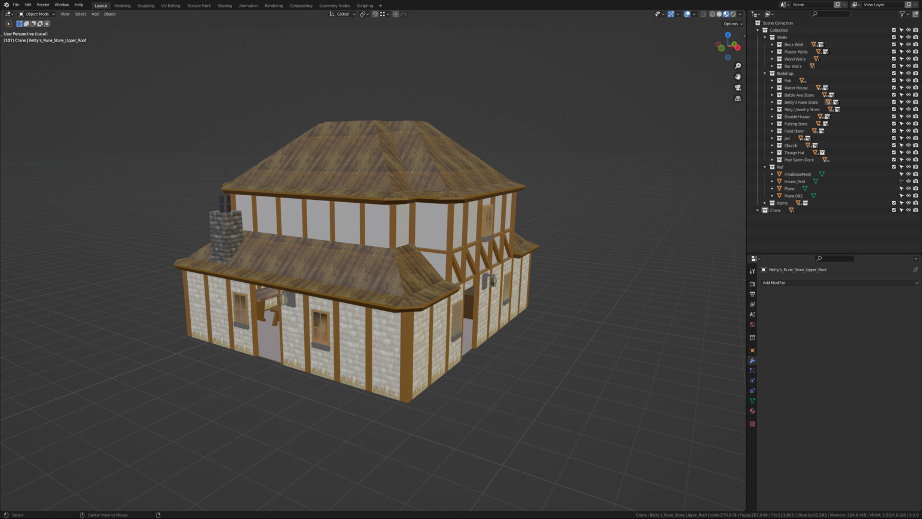Click the Scene name field
922x519 pixels.
coord(812,5)
